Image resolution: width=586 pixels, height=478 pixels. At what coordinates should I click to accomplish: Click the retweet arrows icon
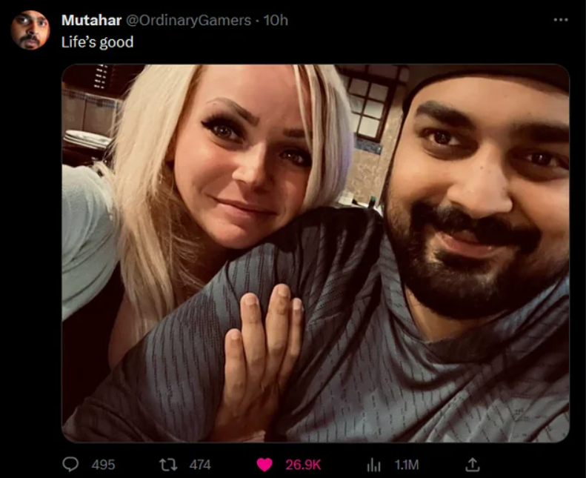click(168, 465)
